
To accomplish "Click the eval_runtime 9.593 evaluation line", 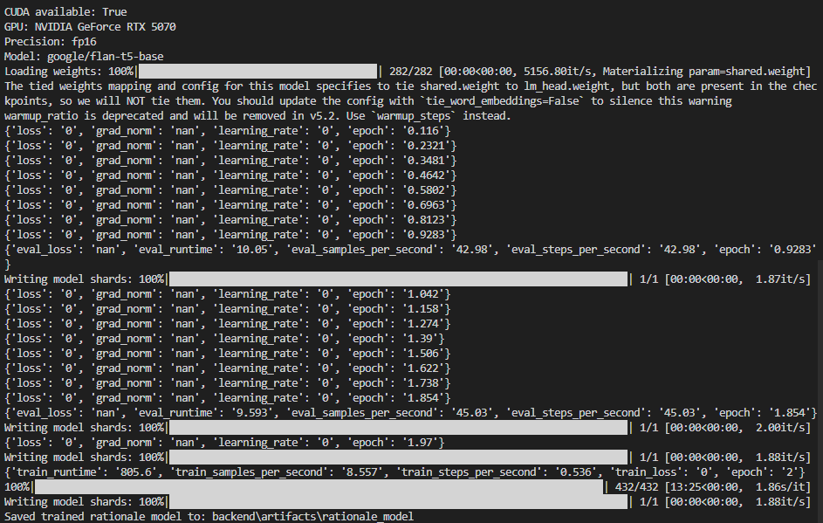I will tap(410, 412).
